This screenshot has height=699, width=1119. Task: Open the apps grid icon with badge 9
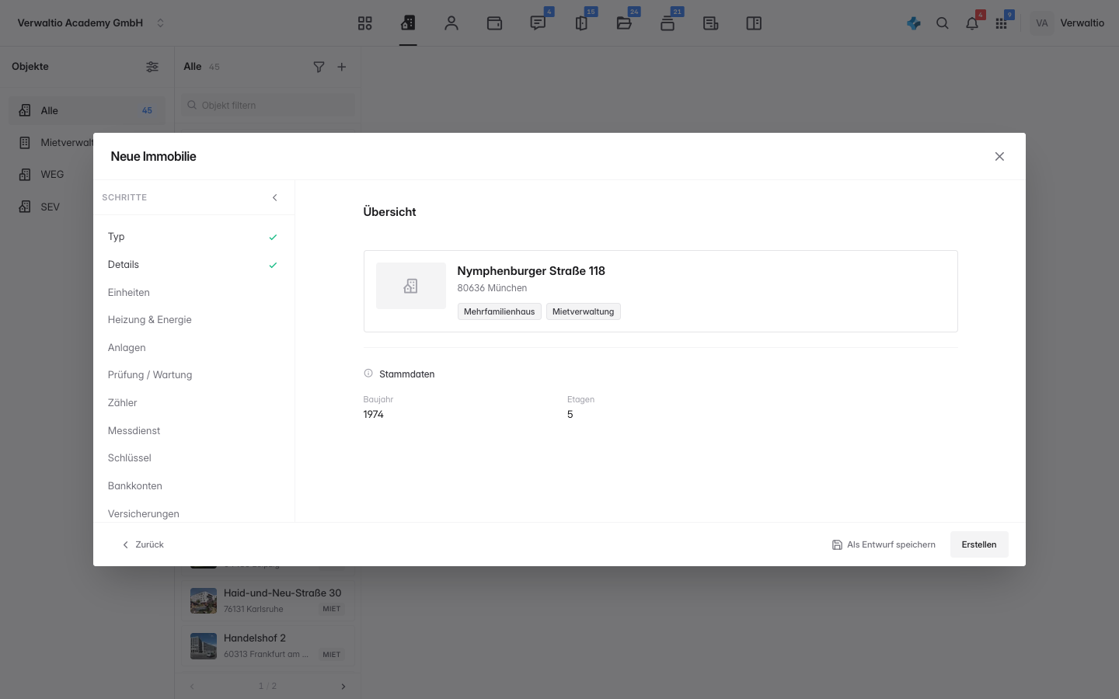point(1002,23)
